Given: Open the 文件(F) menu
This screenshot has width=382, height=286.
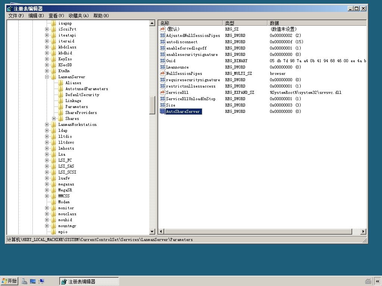Looking at the screenshot, I should [x=16, y=16].
